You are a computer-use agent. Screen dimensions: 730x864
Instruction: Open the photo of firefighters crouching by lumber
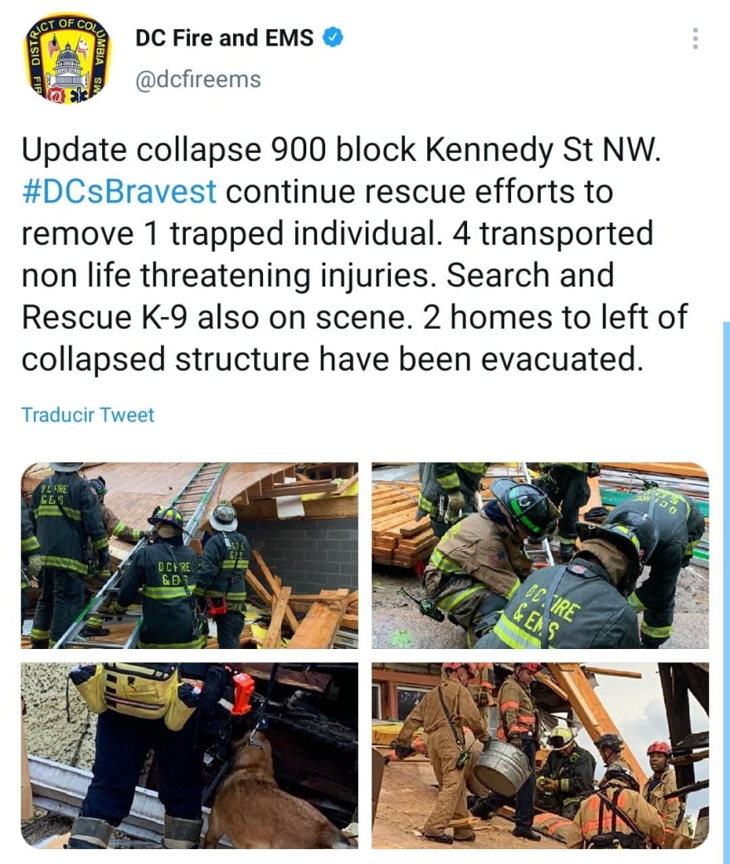pos(540,555)
